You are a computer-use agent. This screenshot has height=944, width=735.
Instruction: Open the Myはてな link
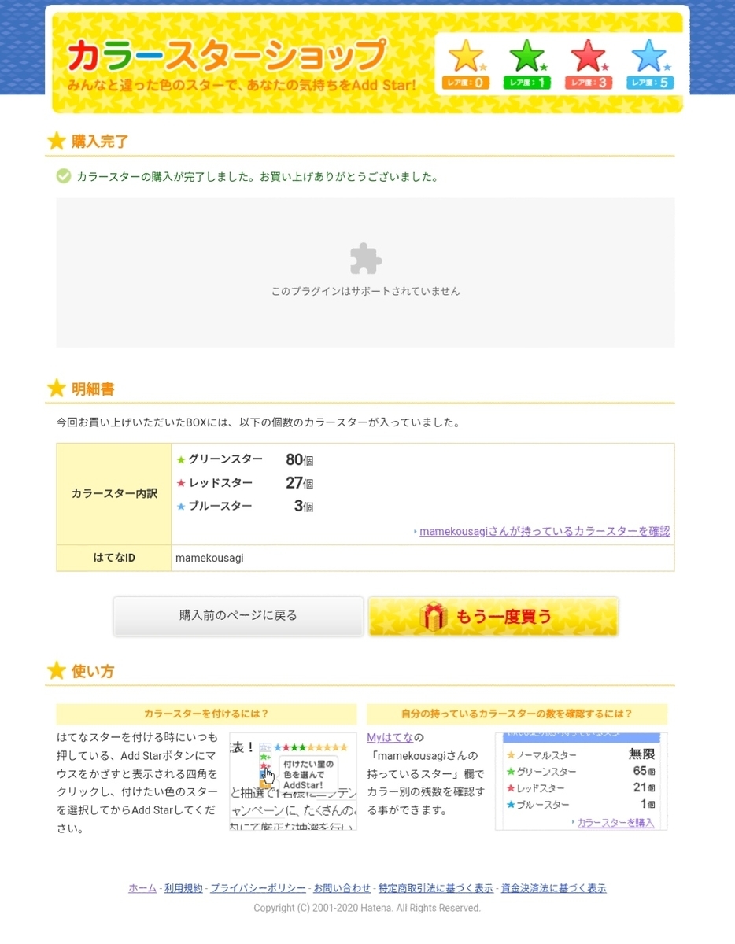coord(390,737)
